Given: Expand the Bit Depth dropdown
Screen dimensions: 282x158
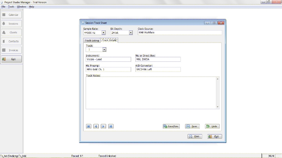Looking at the screenshot, I should (x=130, y=33).
